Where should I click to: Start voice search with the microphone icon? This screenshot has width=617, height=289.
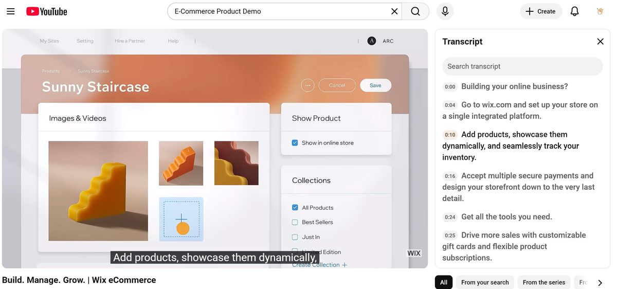click(445, 11)
